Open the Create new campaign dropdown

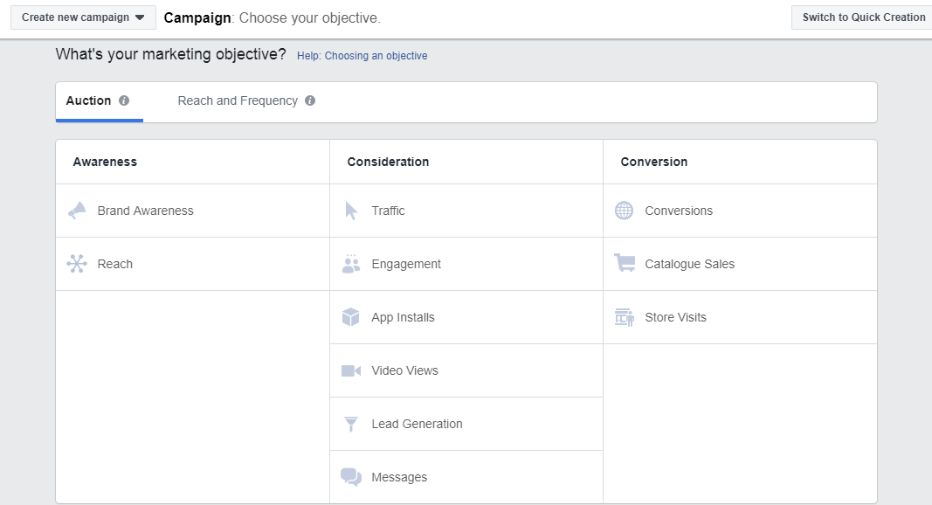coord(82,17)
